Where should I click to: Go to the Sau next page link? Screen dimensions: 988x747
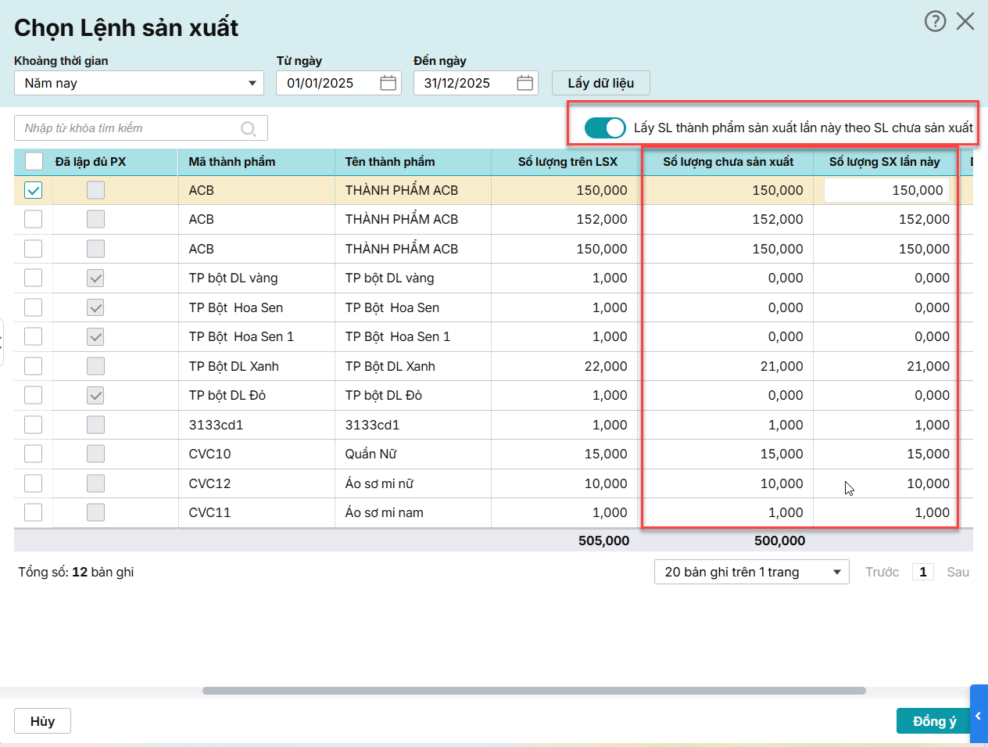click(x=958, y=572)
